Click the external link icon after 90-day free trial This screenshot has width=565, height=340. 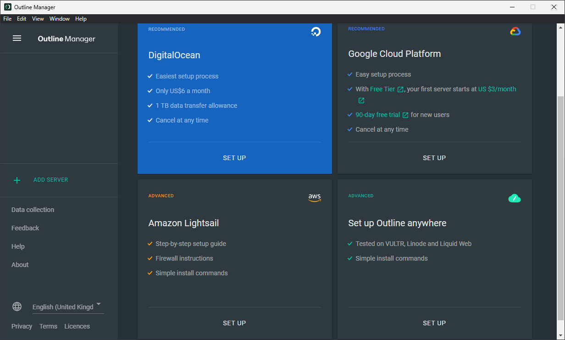[x=405, y=115]
